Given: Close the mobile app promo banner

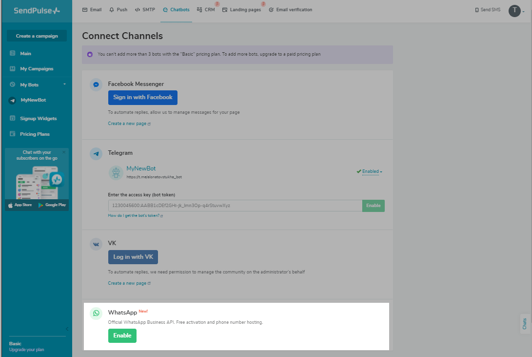Looking at the screenshot, I should (64, 152).
